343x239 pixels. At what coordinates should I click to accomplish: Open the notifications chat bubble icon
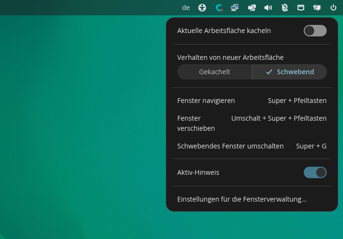click(317, 8)
